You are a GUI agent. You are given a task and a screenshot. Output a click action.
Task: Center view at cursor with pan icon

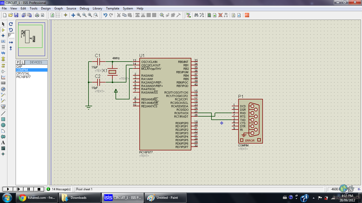coord(73,15)
